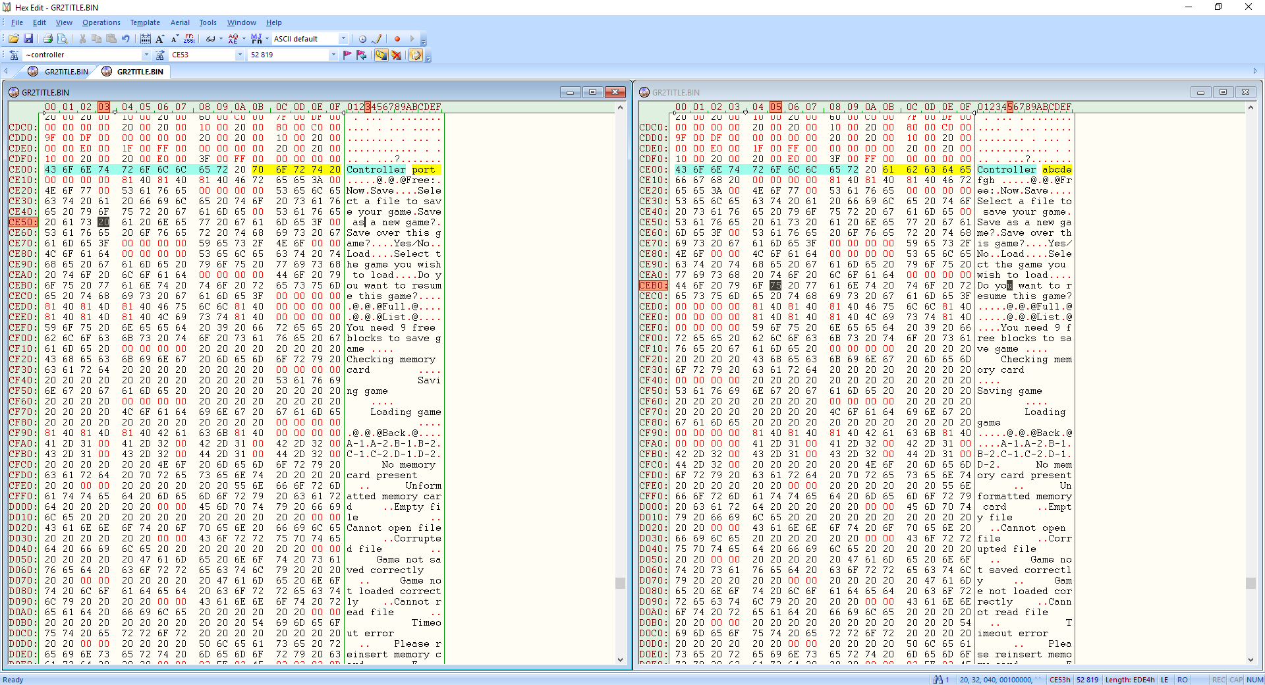This screenshot has height=685, width=1265.
Task: Decrease font size with small A icon
Action: tap(175, 39)
